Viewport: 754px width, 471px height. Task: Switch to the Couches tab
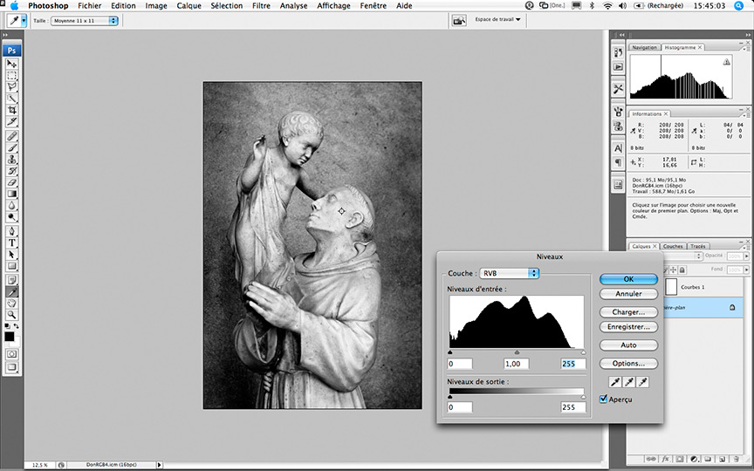(x=673, y=246)
